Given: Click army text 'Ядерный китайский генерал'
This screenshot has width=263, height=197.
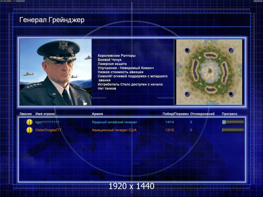Looking at the screenshot, I should (x=114, y=122).
